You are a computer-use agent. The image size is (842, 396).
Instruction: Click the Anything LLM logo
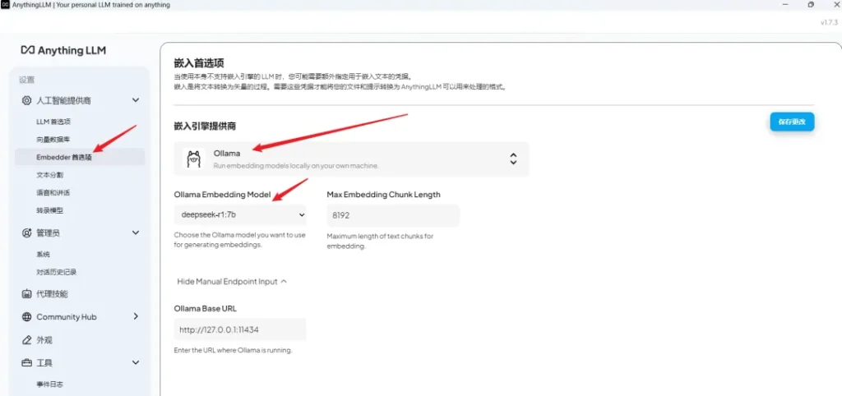coord(63,50)
